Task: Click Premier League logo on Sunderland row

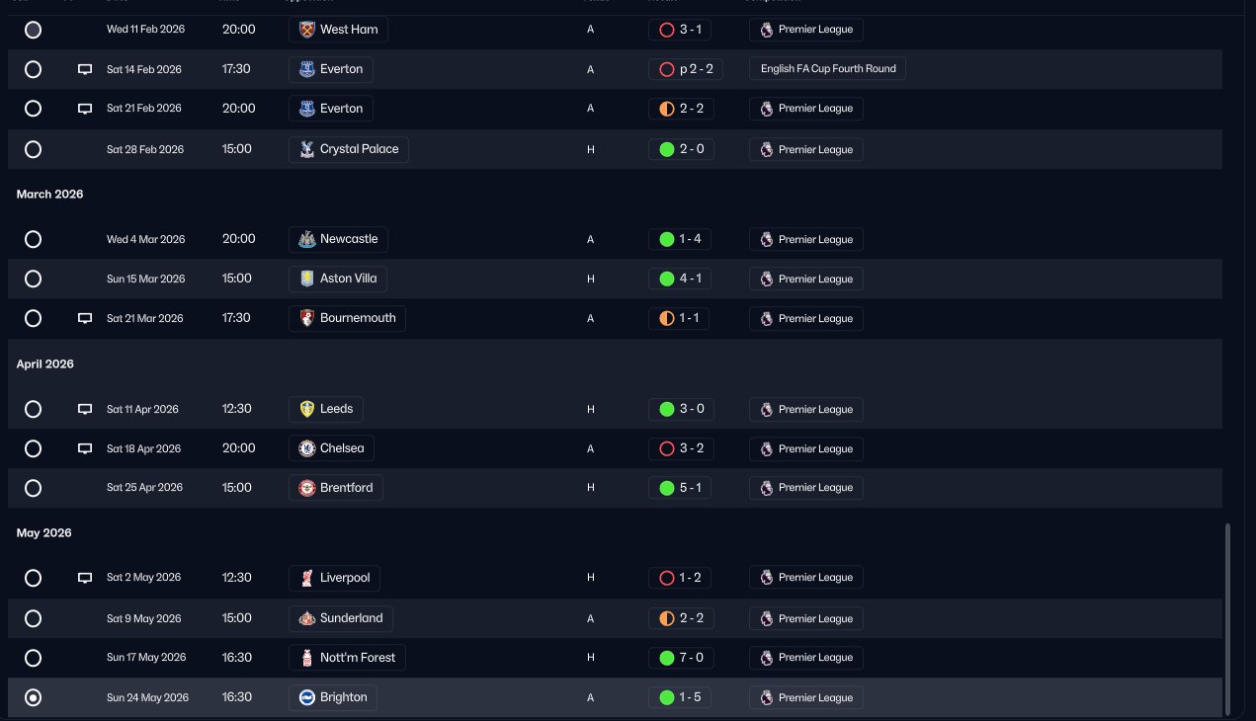Action: [767, 618]
